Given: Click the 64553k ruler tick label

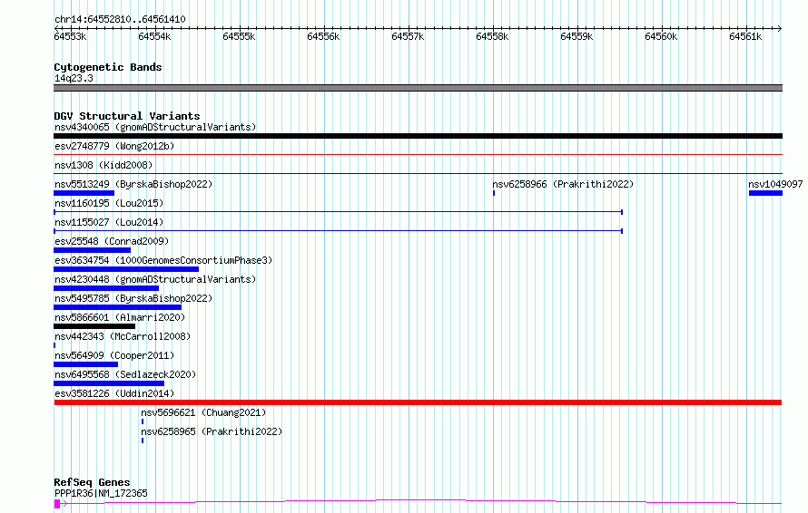Looking at the screenshot, I should click(x=70, y=37).
